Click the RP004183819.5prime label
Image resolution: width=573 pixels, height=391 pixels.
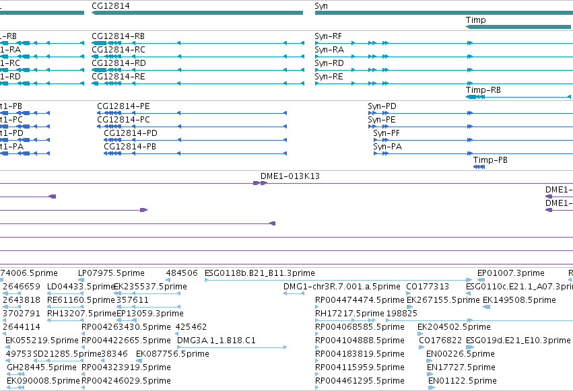(x=360, y=354)
